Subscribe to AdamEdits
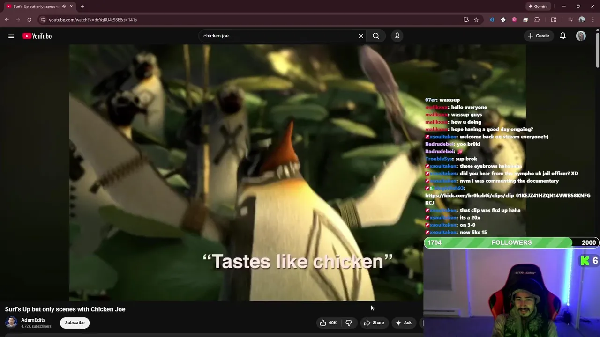 pos(75,322)
